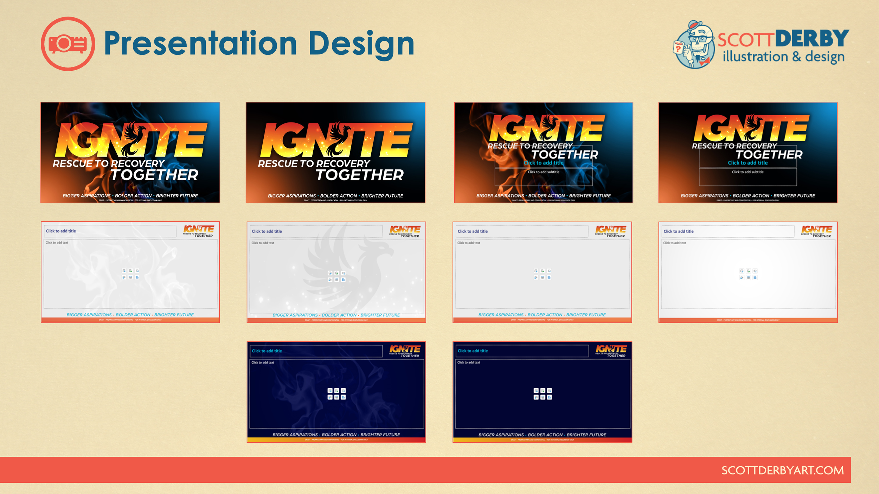The image size is (879, 494).
Task: Click the content icons on the plain navy slide
Action: coord(543,394)
